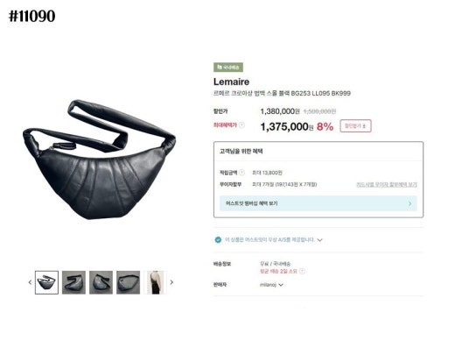
Task: Select the first bag thumbnail
Action: [x=46, y=282]
